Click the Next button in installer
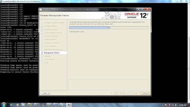Viewport: 190px width, 107px height. coord(125,93)
